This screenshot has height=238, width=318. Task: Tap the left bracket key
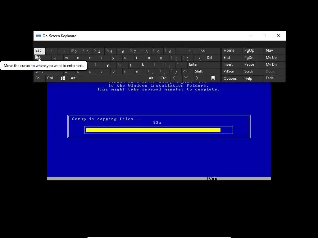coord(175,58)
